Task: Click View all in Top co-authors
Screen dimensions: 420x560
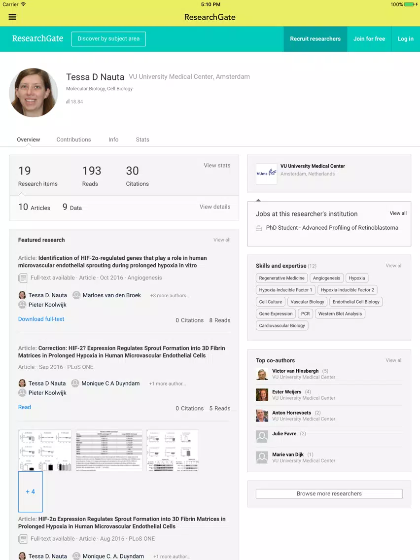Action: tap(394, 360)
